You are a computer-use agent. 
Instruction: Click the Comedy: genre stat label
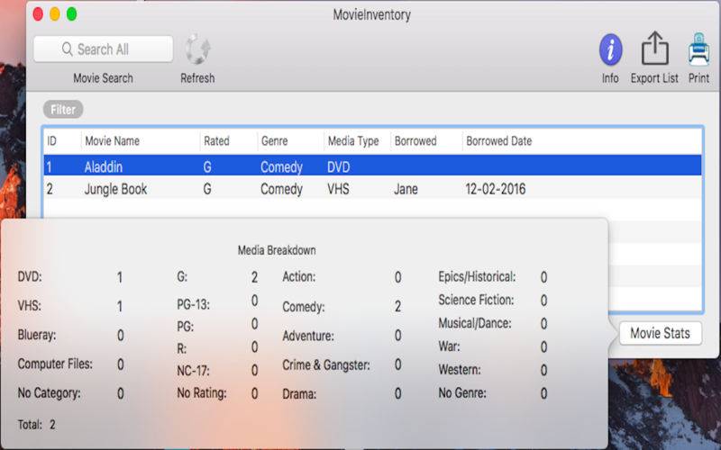coord(304,307)
